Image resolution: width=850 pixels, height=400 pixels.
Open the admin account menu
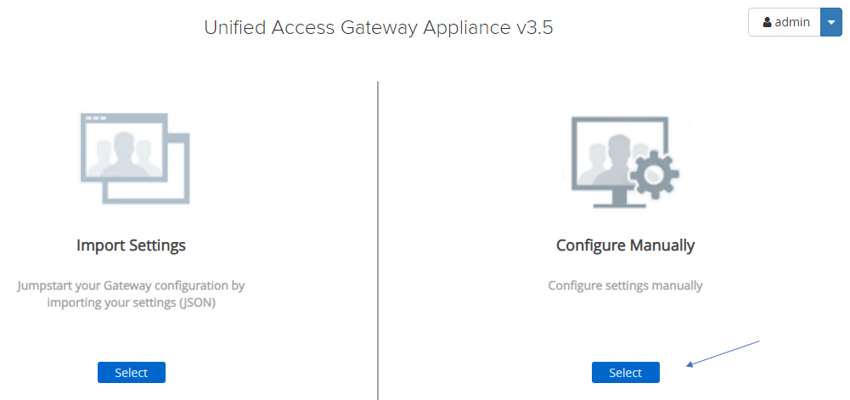coord(785,23)
